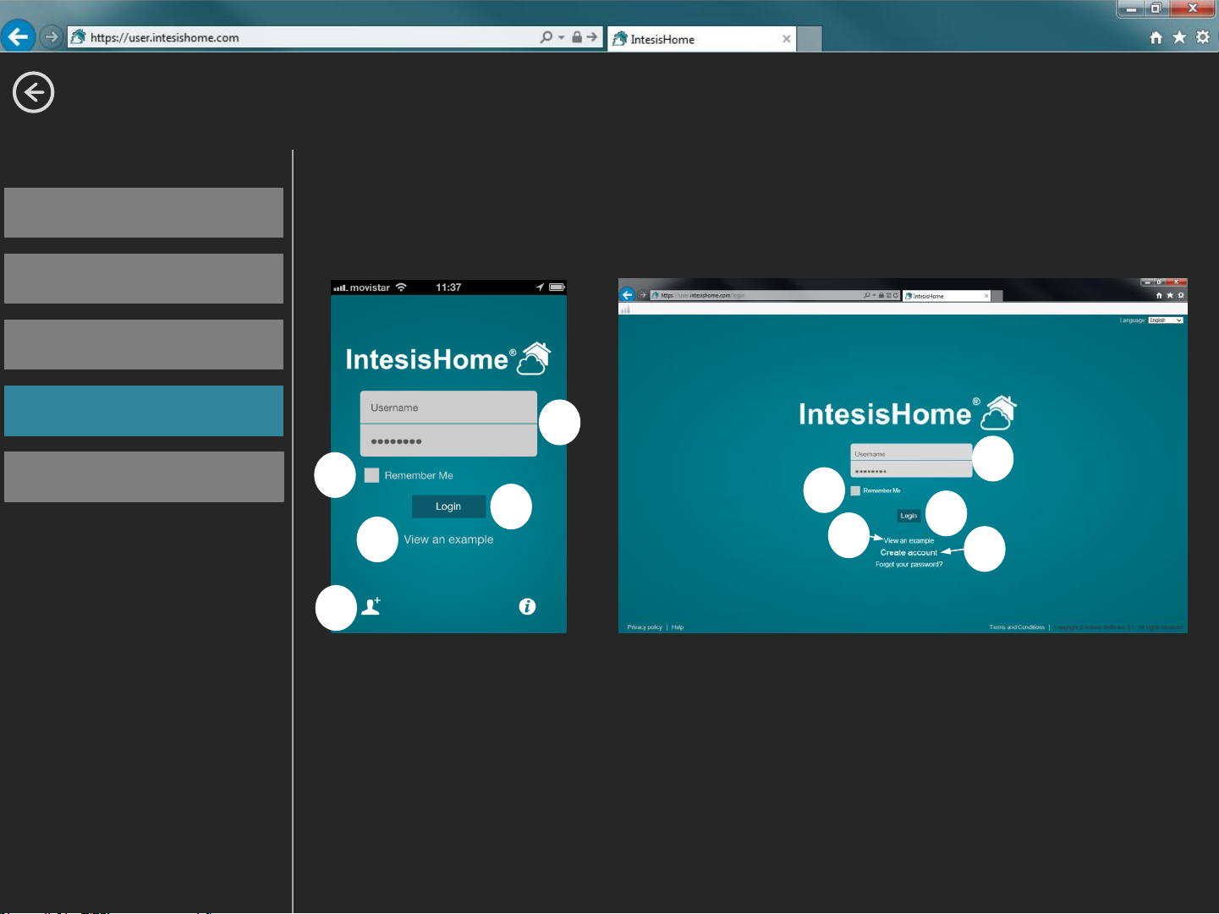Viewport: 1219px width, 914px height.
Task: Open the browser Tools gear icon
Action: point(1203,37)
